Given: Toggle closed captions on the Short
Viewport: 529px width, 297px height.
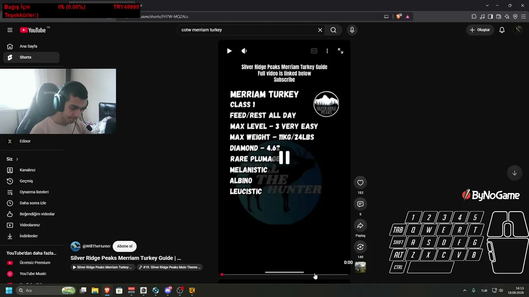Looking at the screenshot, I should point(314,51).
